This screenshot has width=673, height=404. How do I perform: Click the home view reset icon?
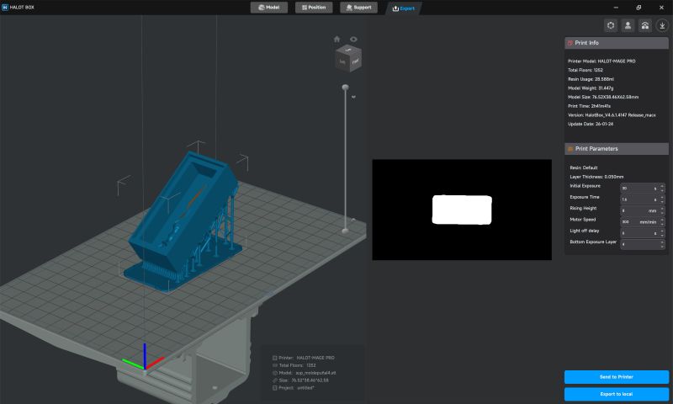point(337,39)
